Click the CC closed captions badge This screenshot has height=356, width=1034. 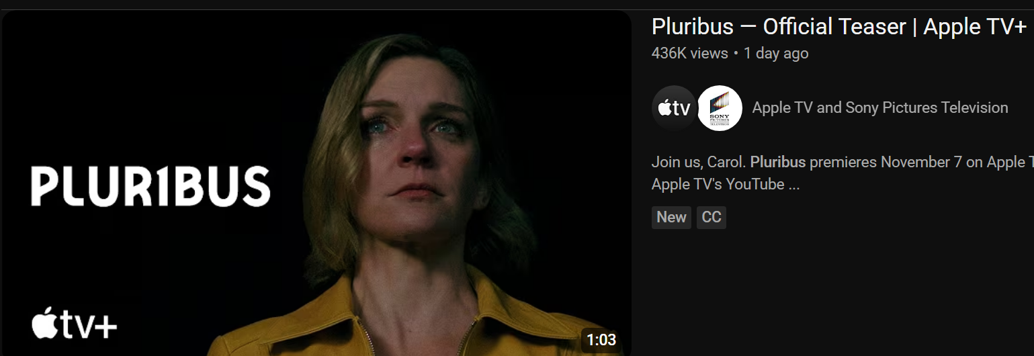point(711,217)
